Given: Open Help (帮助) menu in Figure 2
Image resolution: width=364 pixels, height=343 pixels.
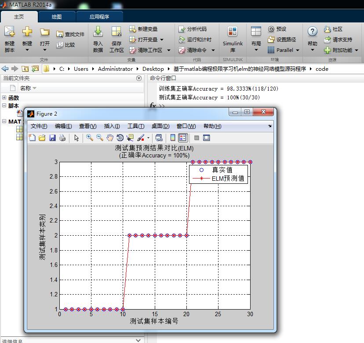Looking at the screenshot, I should coord(212,126).
